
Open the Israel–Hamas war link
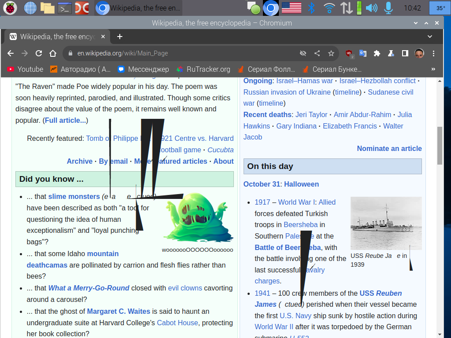304,81
